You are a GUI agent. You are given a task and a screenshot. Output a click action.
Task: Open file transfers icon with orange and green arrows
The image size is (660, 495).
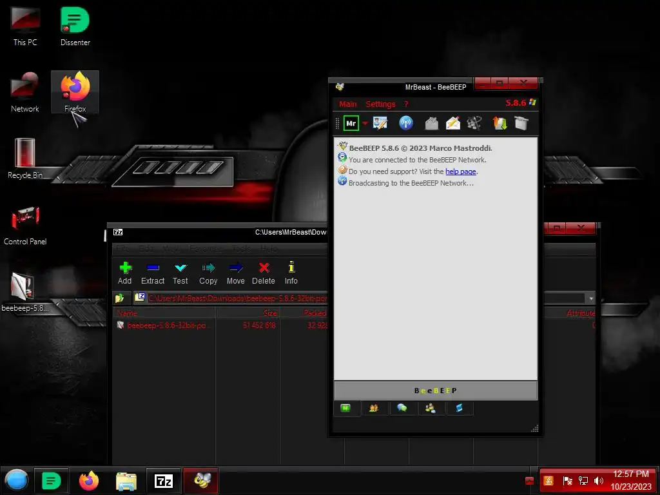click(500, 123)
